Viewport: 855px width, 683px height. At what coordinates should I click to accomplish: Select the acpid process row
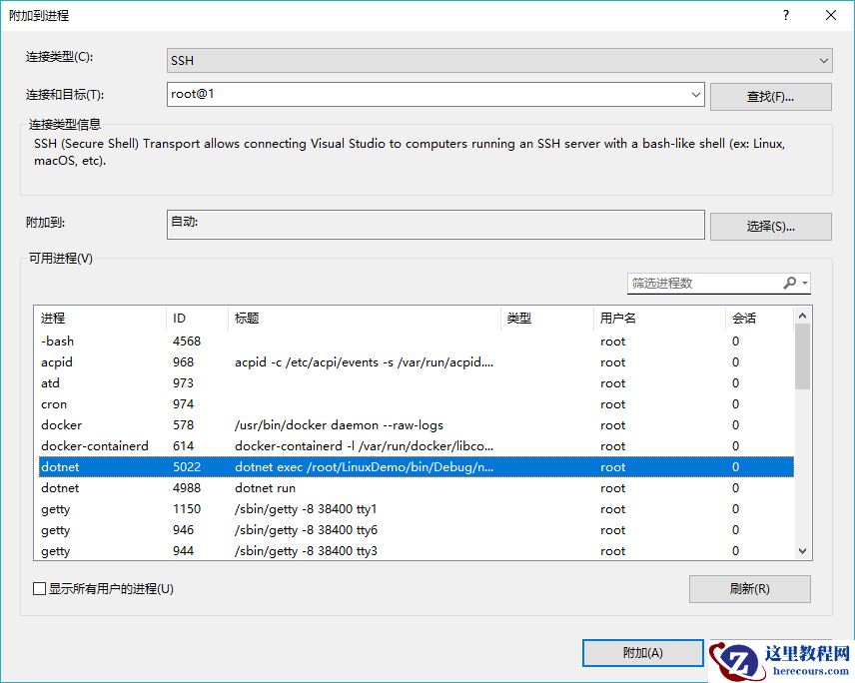click(417, 361)
